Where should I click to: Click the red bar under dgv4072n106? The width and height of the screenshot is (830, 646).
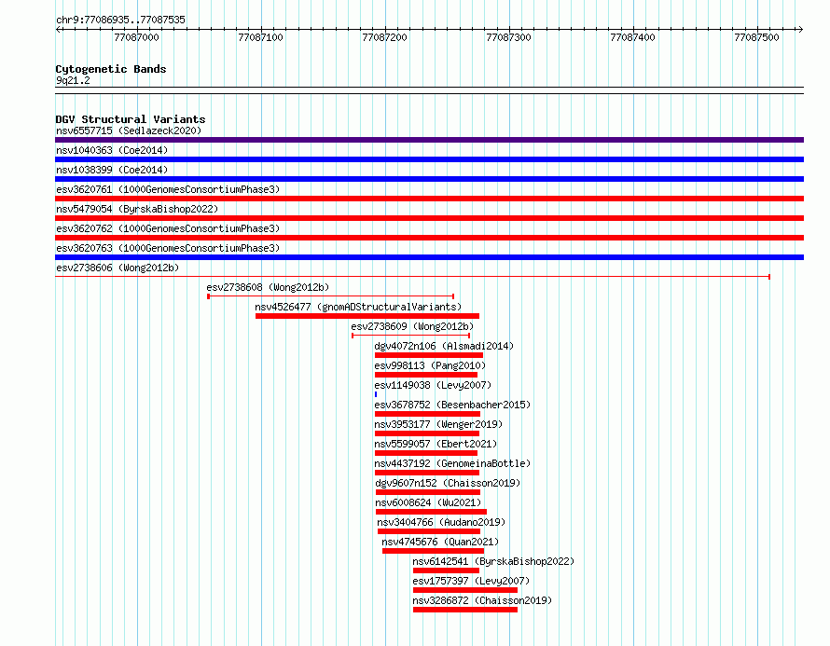[429, 355]
